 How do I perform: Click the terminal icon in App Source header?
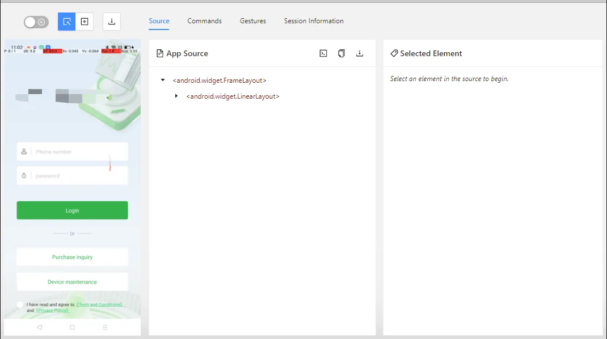tap(323, 53)
